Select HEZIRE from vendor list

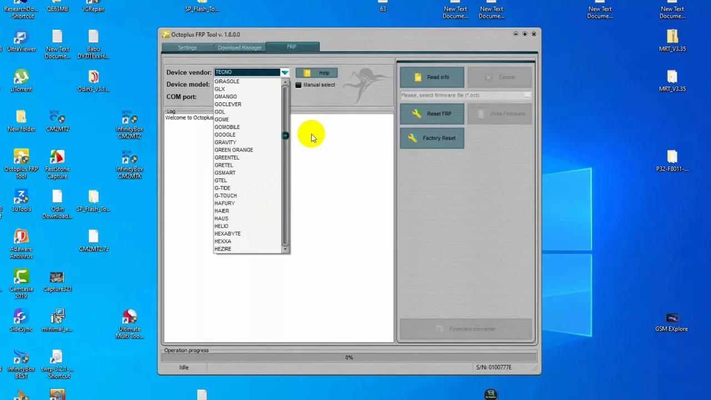(248, 249)
